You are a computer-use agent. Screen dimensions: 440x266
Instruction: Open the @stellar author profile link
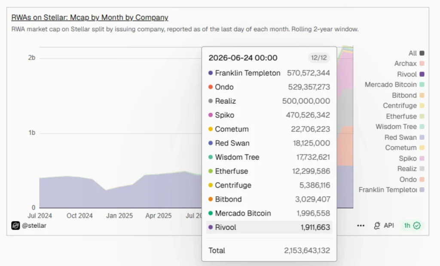pyautogui.click(x=34, y=226)
